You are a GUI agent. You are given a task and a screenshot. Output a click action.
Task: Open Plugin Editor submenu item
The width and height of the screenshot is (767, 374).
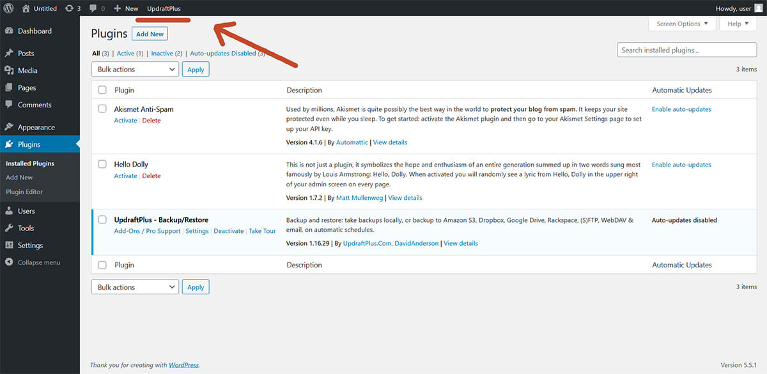pos(24,191)
